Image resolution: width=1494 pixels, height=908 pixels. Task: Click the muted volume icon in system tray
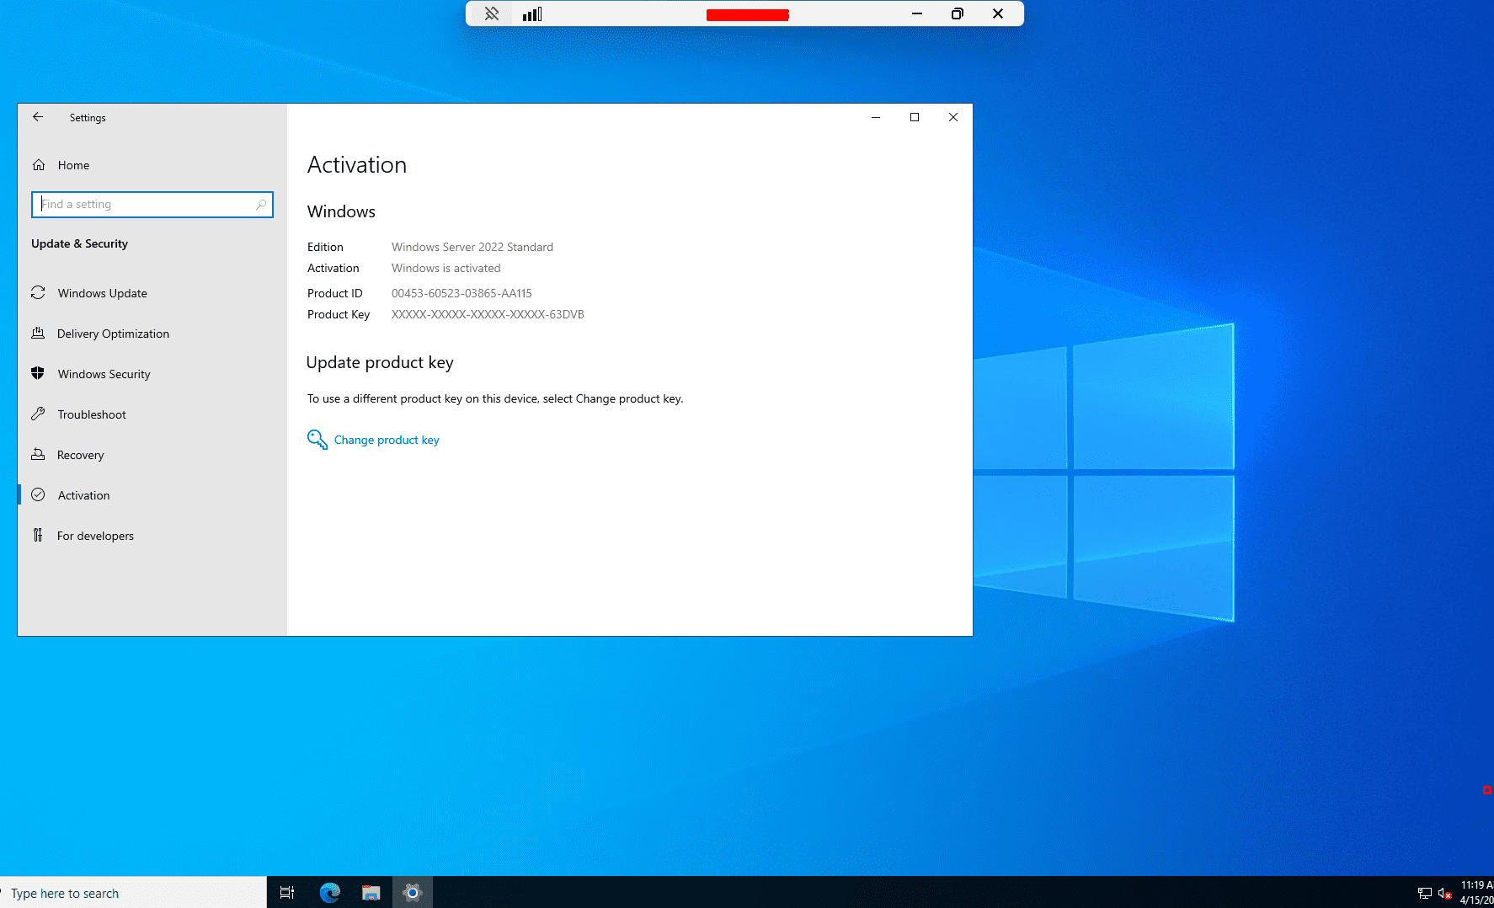1444,893
